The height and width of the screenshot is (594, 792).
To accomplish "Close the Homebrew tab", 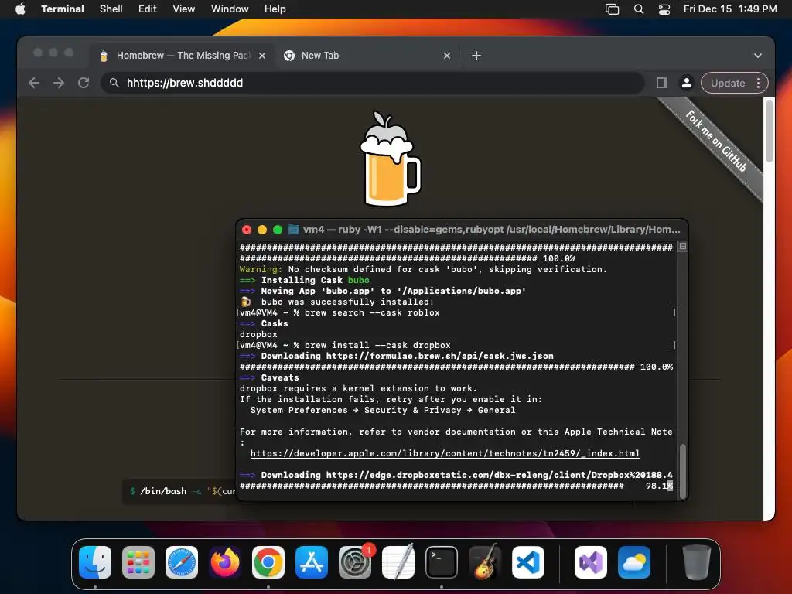I will tap(262, 56).
